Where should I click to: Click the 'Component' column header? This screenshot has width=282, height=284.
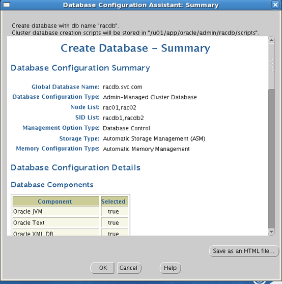coord(56,201)
